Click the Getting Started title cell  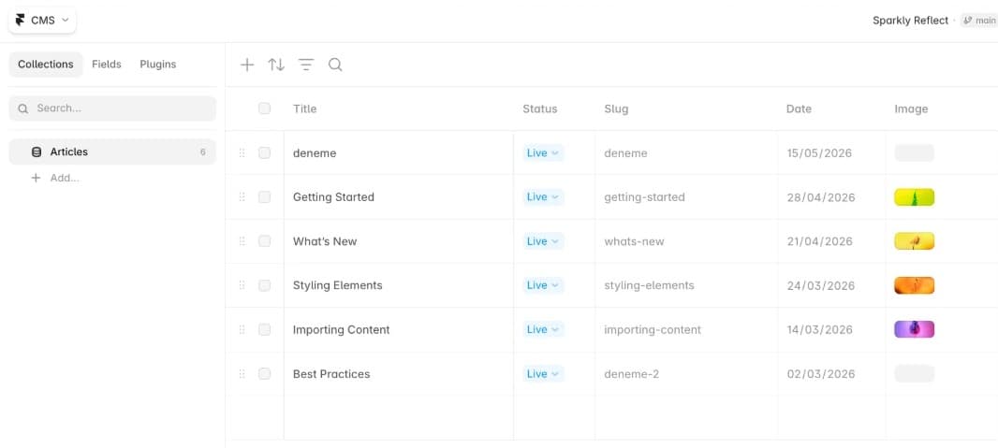point(399,197)
